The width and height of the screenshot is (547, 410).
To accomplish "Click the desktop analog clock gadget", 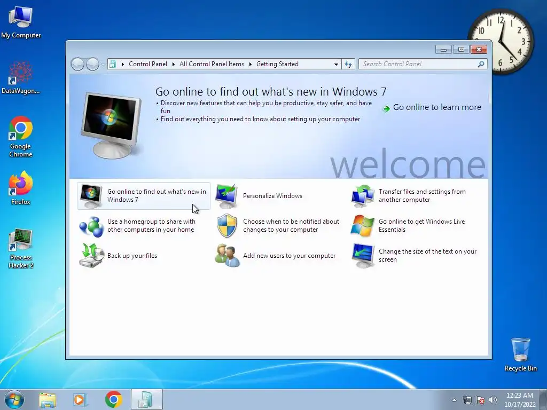I will (x=501, y=41).
